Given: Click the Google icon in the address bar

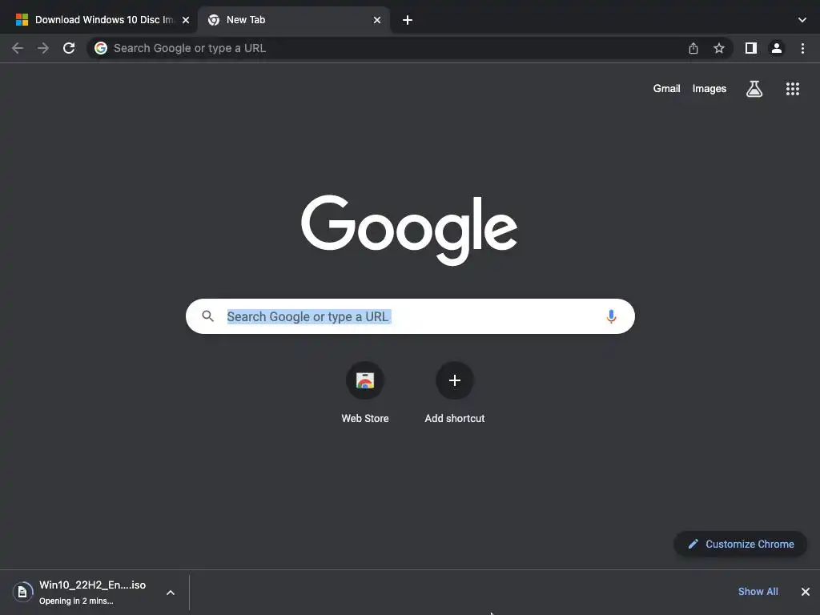Looking at the screenshot, I should click(x=101, y=48).
